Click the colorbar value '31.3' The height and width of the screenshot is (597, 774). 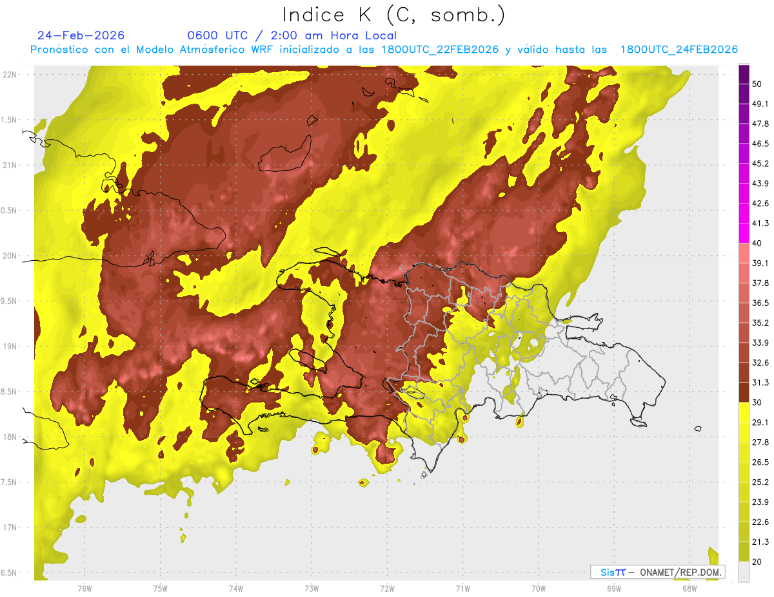pos(760,383)
